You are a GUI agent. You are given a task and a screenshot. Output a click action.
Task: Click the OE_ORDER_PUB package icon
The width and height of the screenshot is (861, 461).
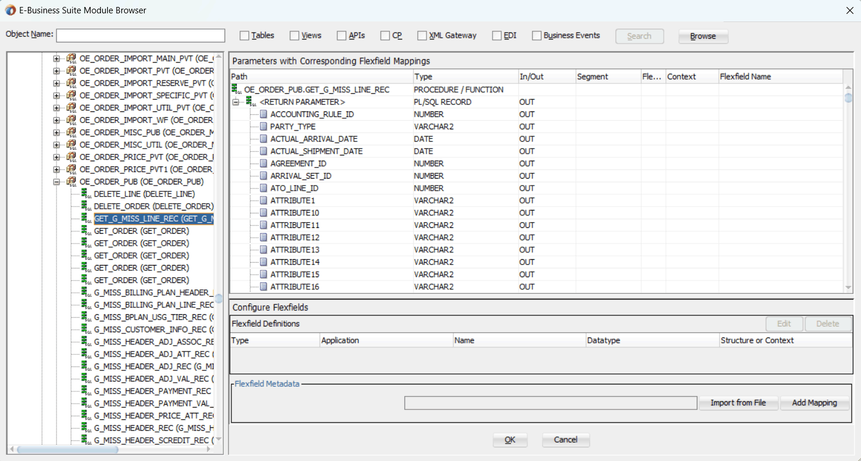71,182
